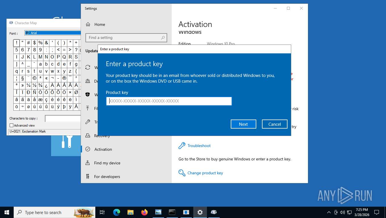Launch Microsoft Edge from the taskbar
The height and width of the screenshot is (218, 386).
click(116, 212)
